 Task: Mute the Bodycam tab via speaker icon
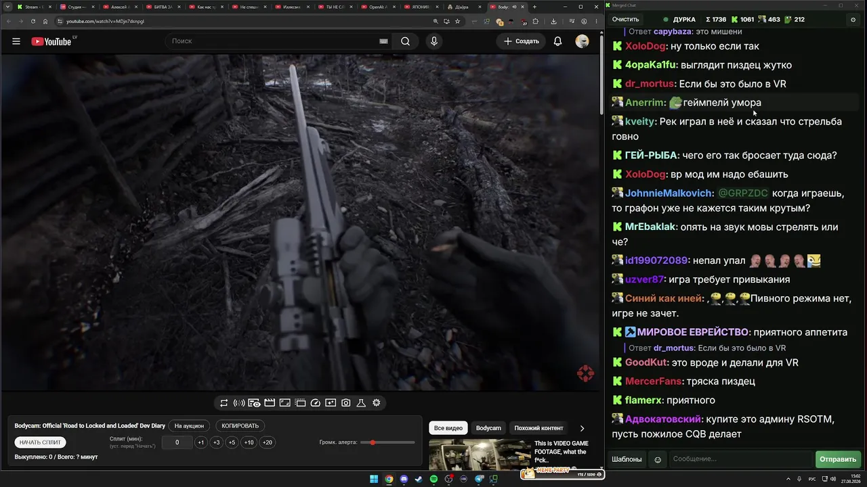[x=514, y=7]
